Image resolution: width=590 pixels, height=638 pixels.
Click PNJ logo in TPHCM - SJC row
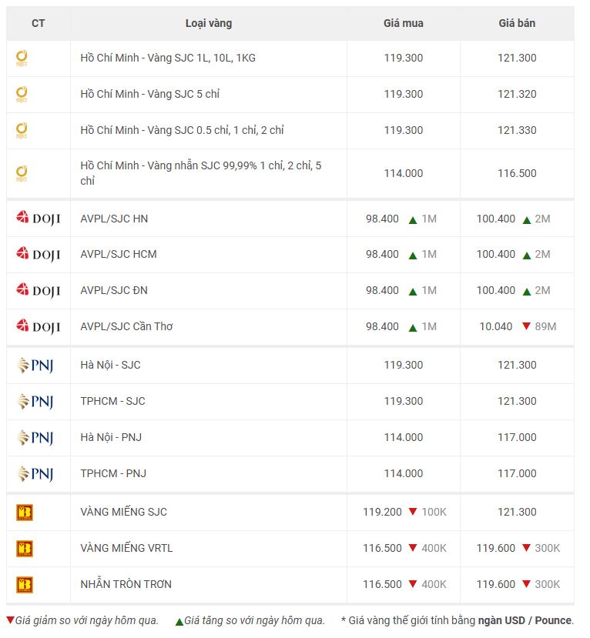pyautogui.click(x=35, y=401)
